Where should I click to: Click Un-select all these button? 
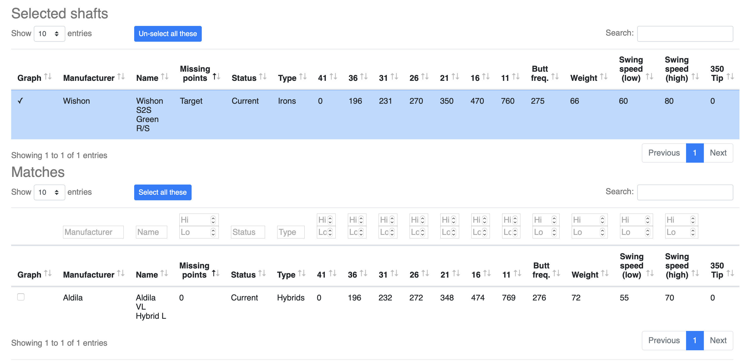(x=168, y=34)
